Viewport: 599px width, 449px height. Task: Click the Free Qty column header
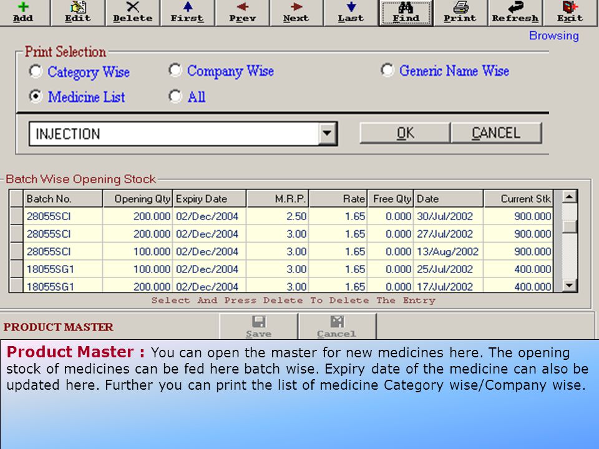point(391,199)
